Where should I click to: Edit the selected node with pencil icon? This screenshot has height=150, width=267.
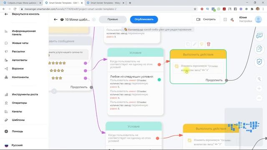(195, 44)
